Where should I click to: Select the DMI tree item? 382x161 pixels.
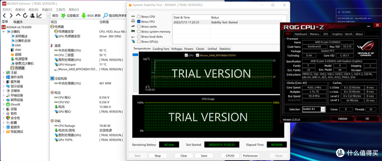click(16, 45)
